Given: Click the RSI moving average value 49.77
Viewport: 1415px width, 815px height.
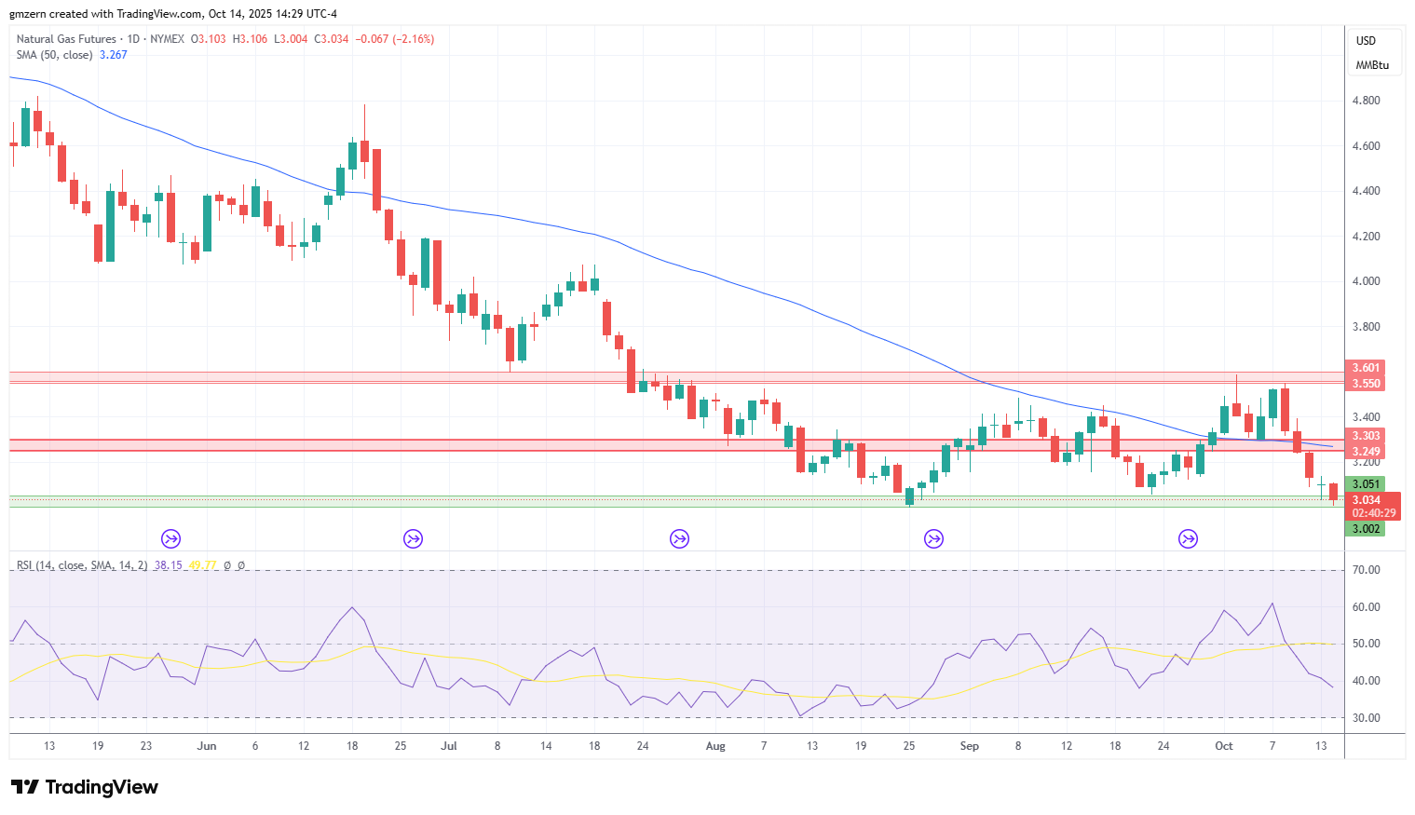Looking at the screenshot, I should [x=202, y=565].
